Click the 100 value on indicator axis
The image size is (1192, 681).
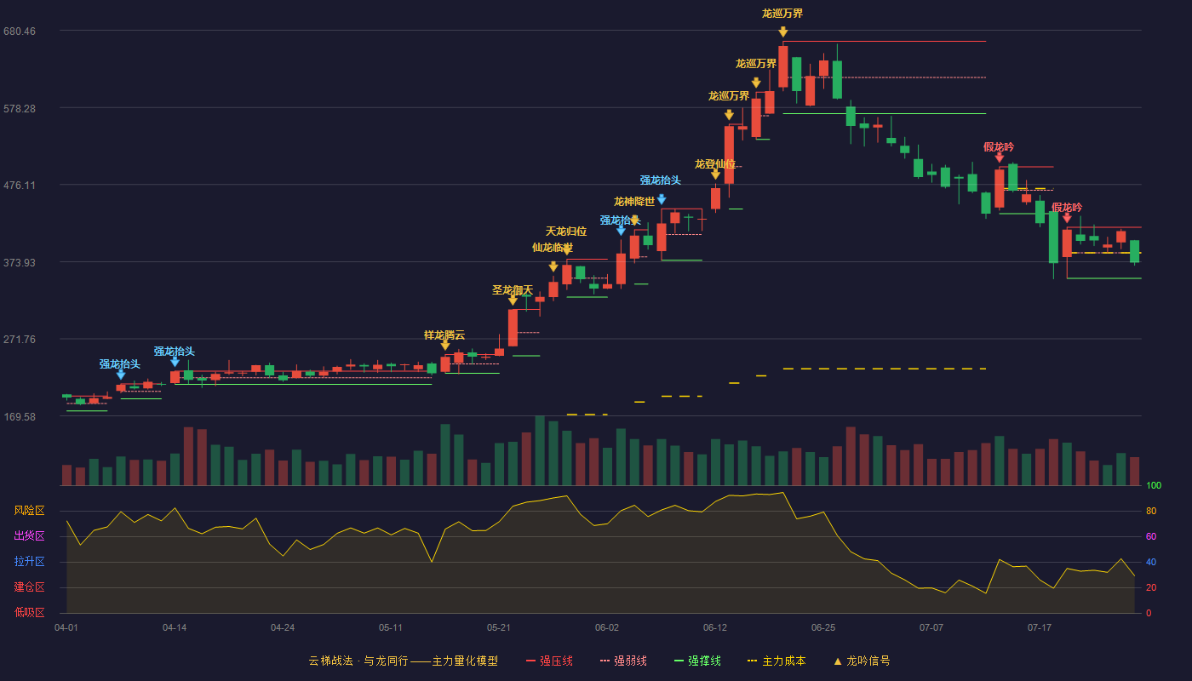pyautogui.click(x=1154, y=486)
